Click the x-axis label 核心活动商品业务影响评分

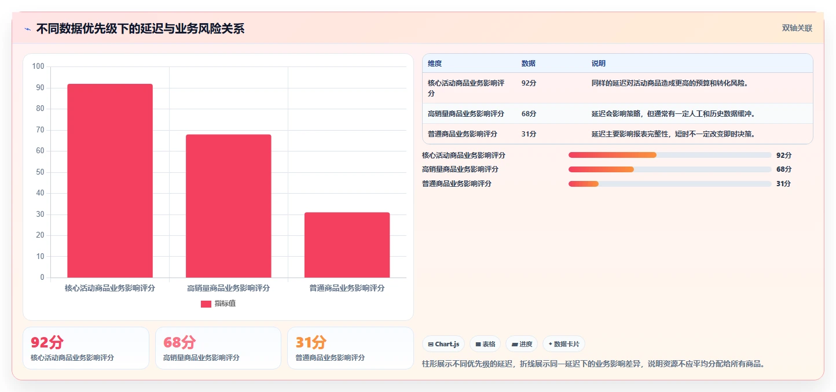pos(110,288)
